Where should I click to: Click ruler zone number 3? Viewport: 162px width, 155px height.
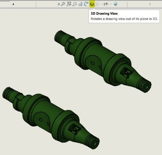point(59,4)
